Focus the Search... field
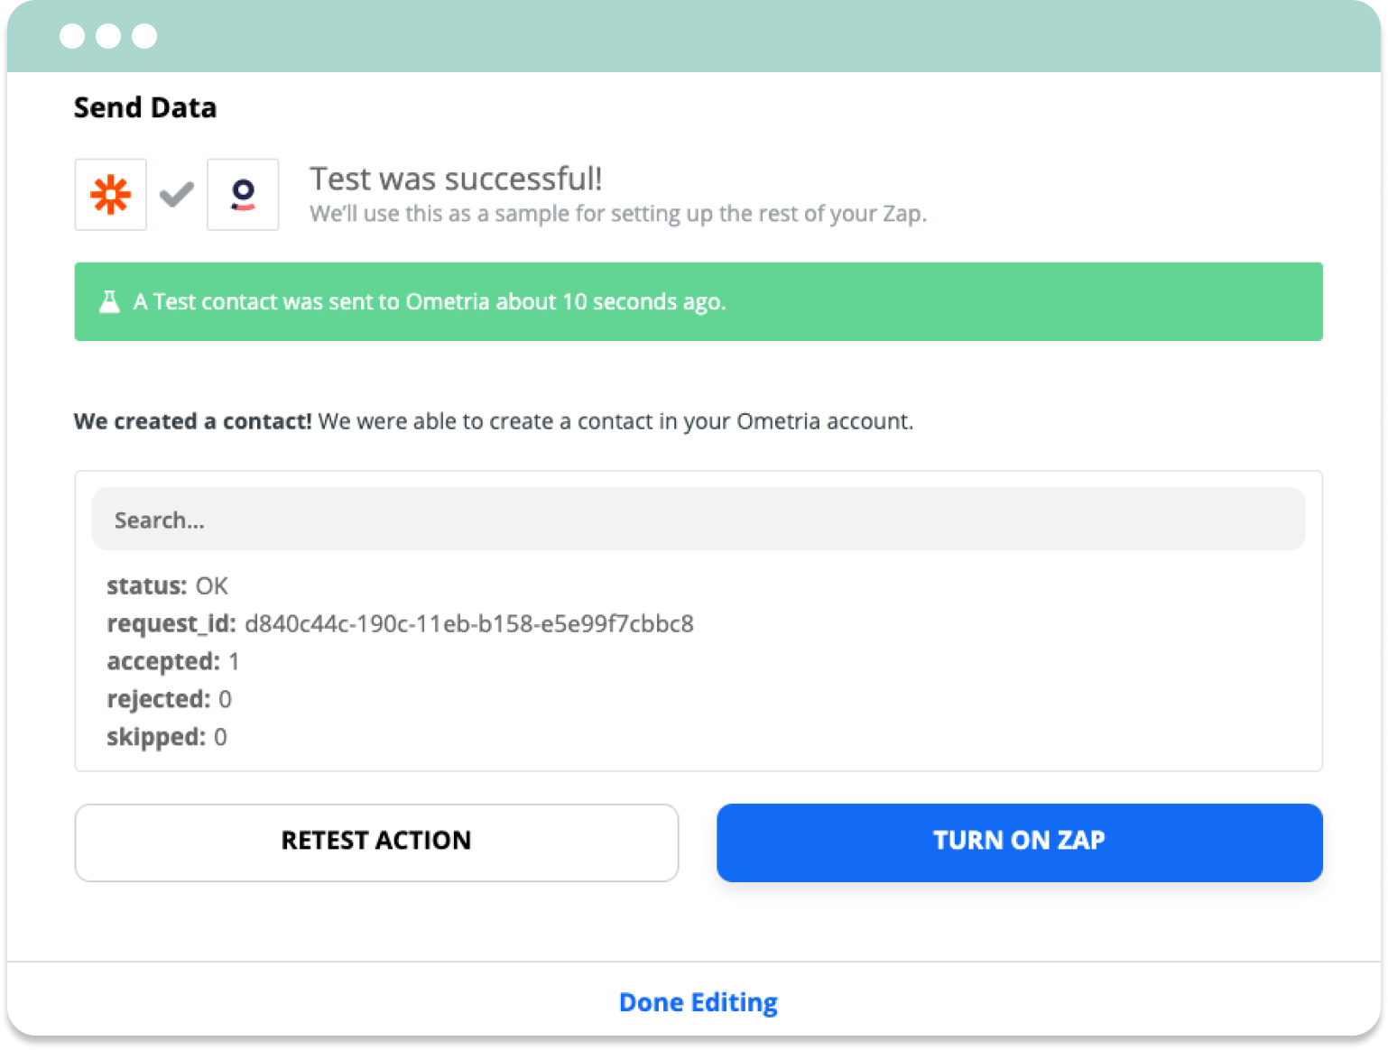Screen dimensions: 1388x1050 point(699,520)
